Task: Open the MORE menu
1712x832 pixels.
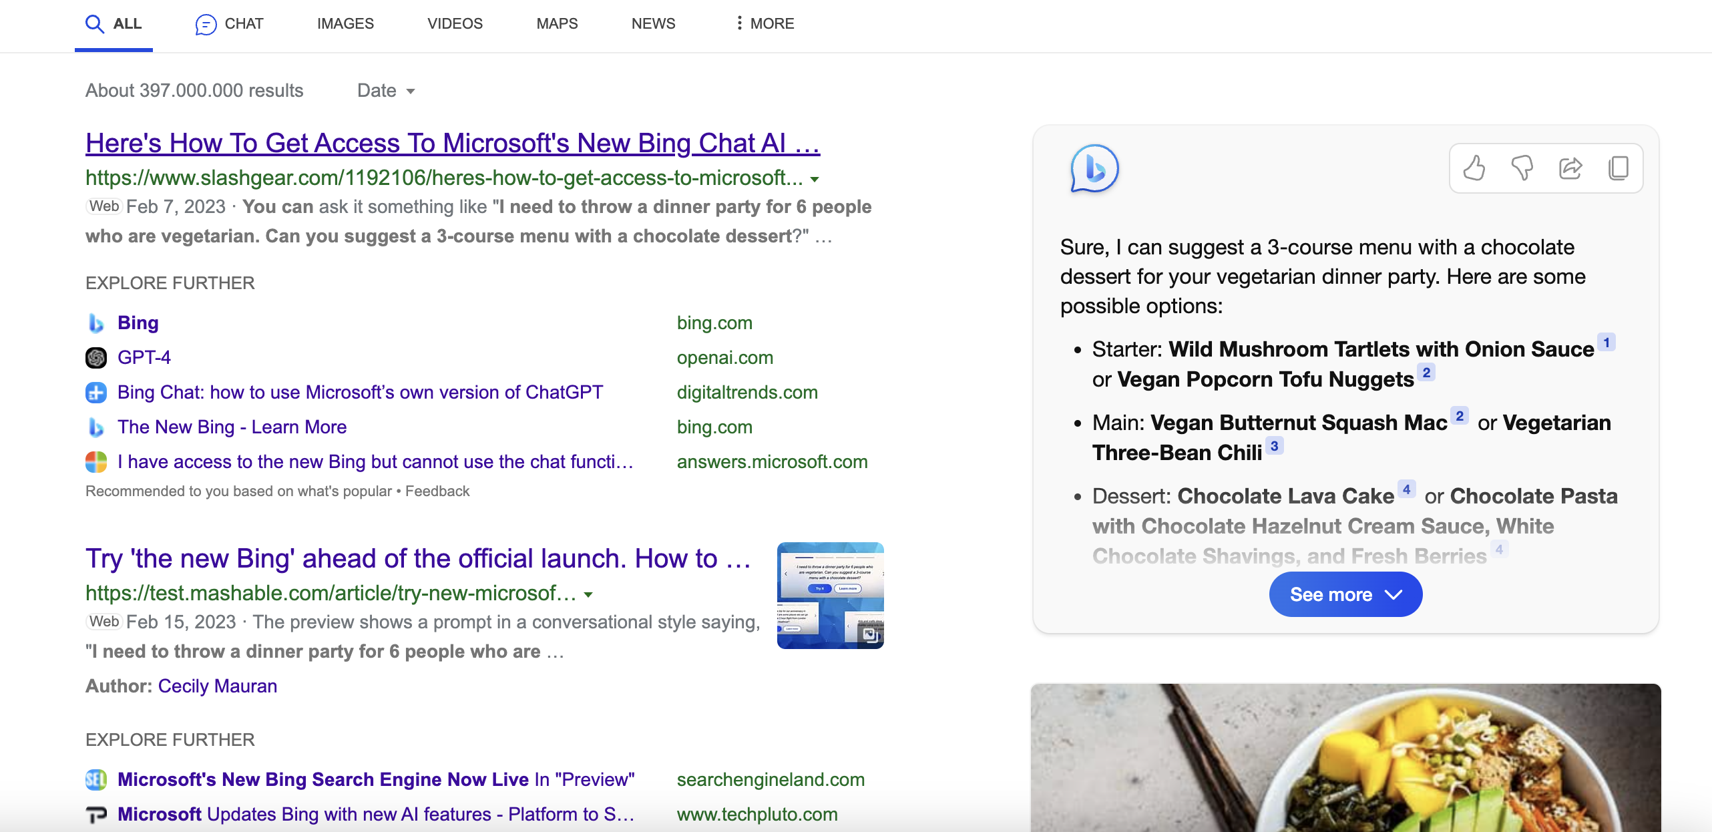Action: click(x=764, y=24)
